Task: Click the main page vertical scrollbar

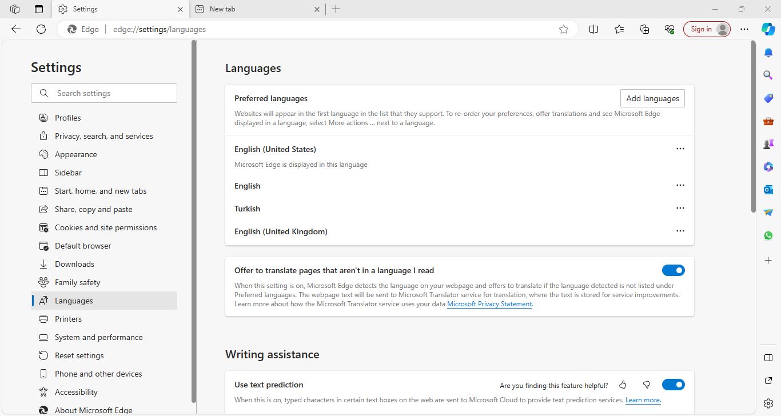Action: click(x=754, y=127)
